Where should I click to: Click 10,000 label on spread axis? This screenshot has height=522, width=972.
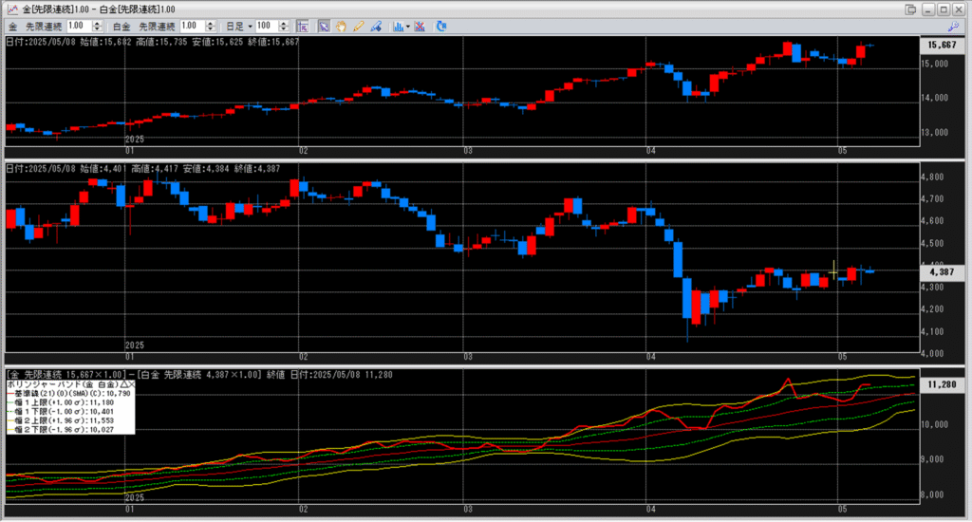click(x=935, y=424)
